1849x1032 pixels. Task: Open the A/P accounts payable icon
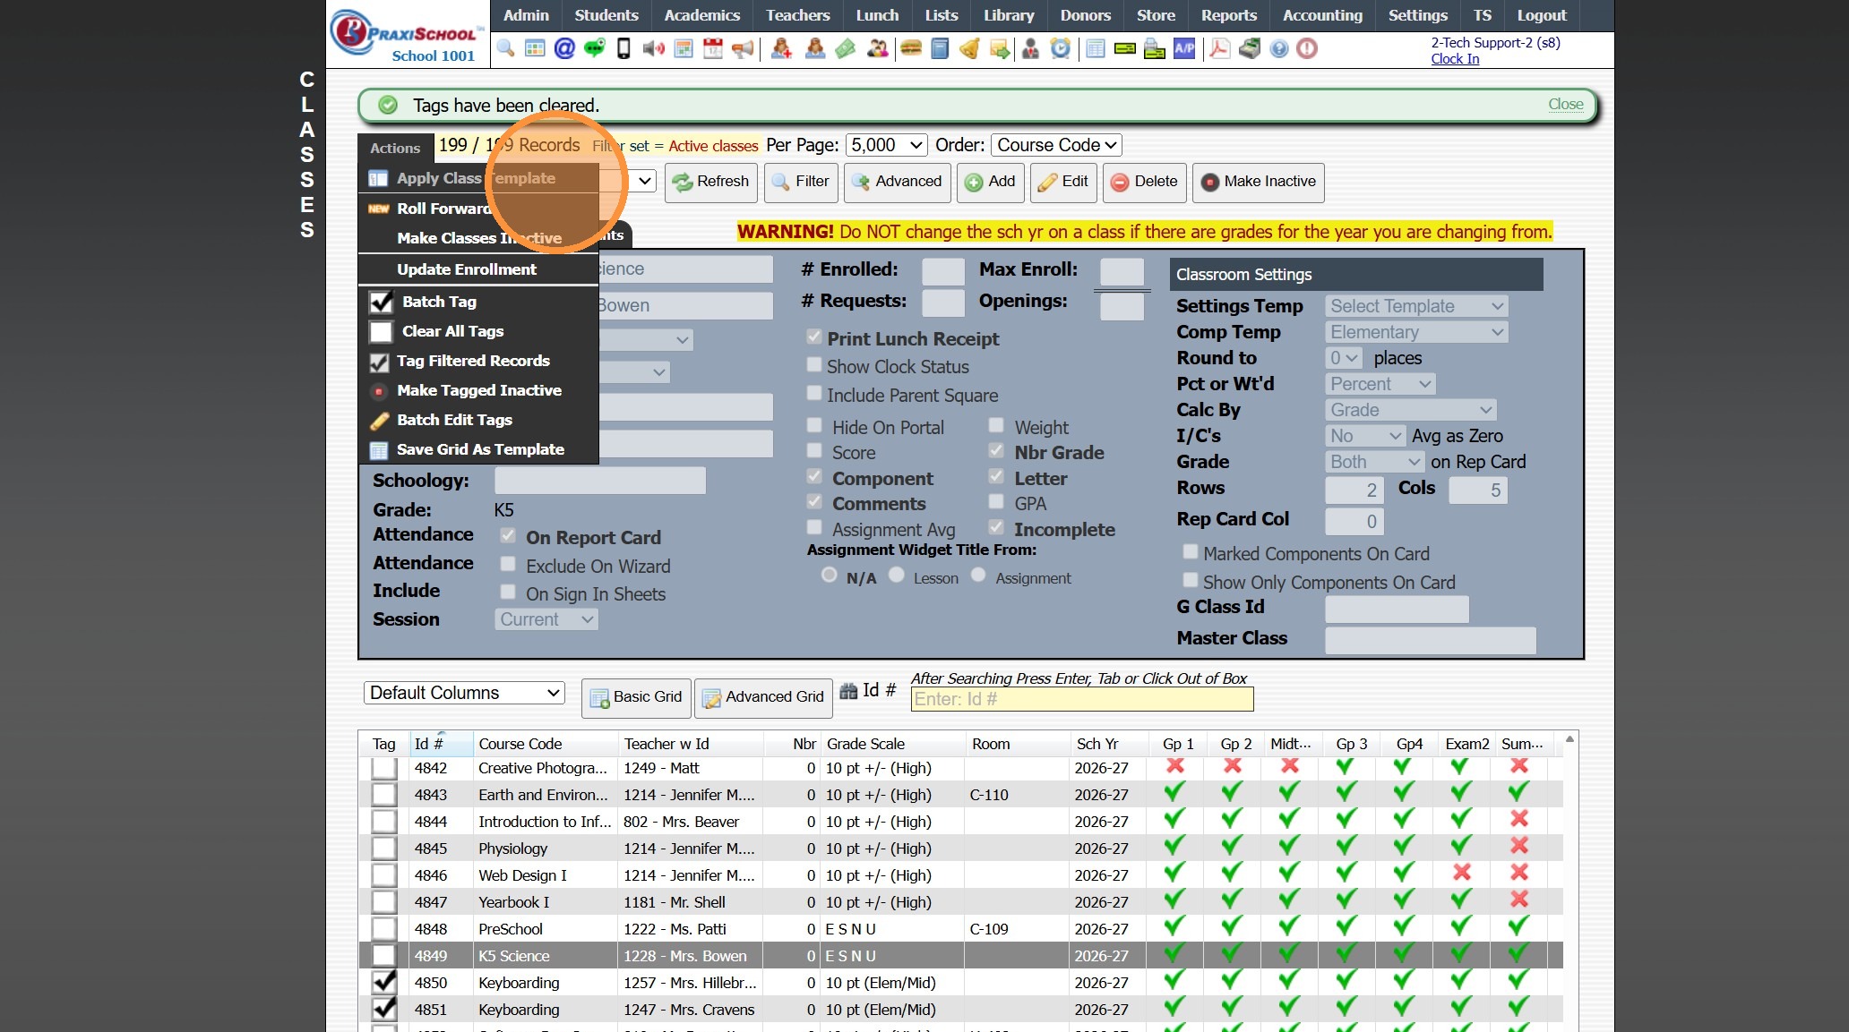[1184, 48]
